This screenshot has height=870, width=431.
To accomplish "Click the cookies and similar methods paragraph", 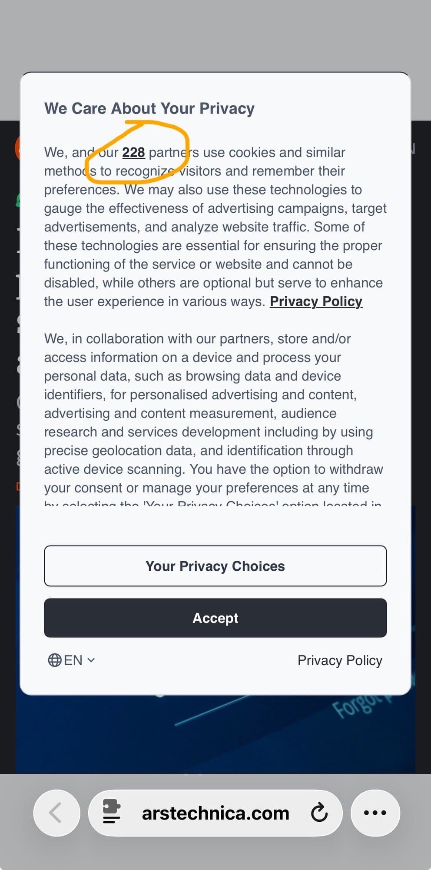I will pos(213,226).
